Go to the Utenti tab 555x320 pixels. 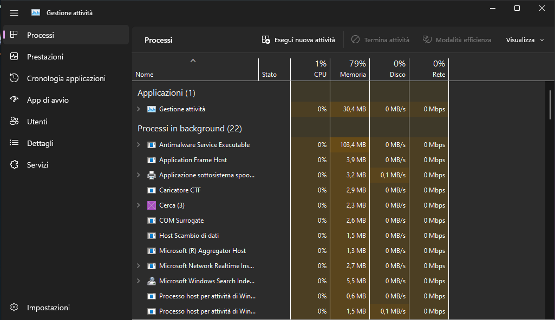[66, 122]
